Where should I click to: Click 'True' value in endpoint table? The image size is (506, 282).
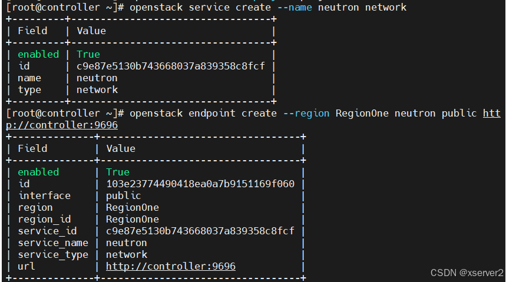click(x=118, y=172)
